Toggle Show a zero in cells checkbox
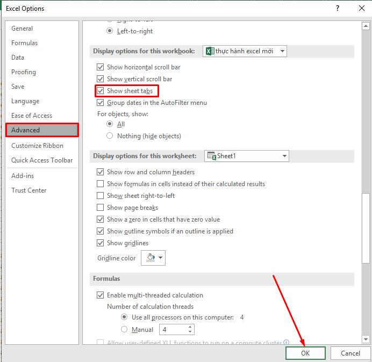This screenshot has height=362, width=372. 101,219
